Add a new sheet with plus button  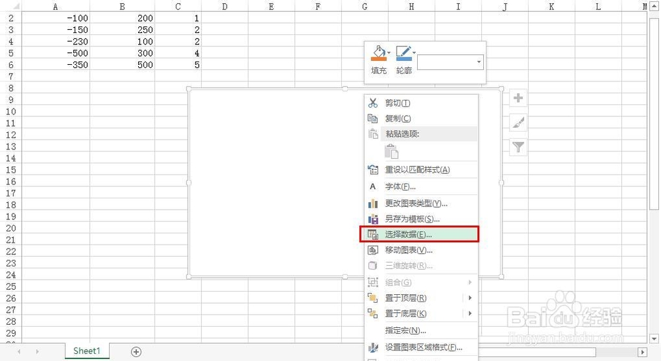(x=136, y=352)
